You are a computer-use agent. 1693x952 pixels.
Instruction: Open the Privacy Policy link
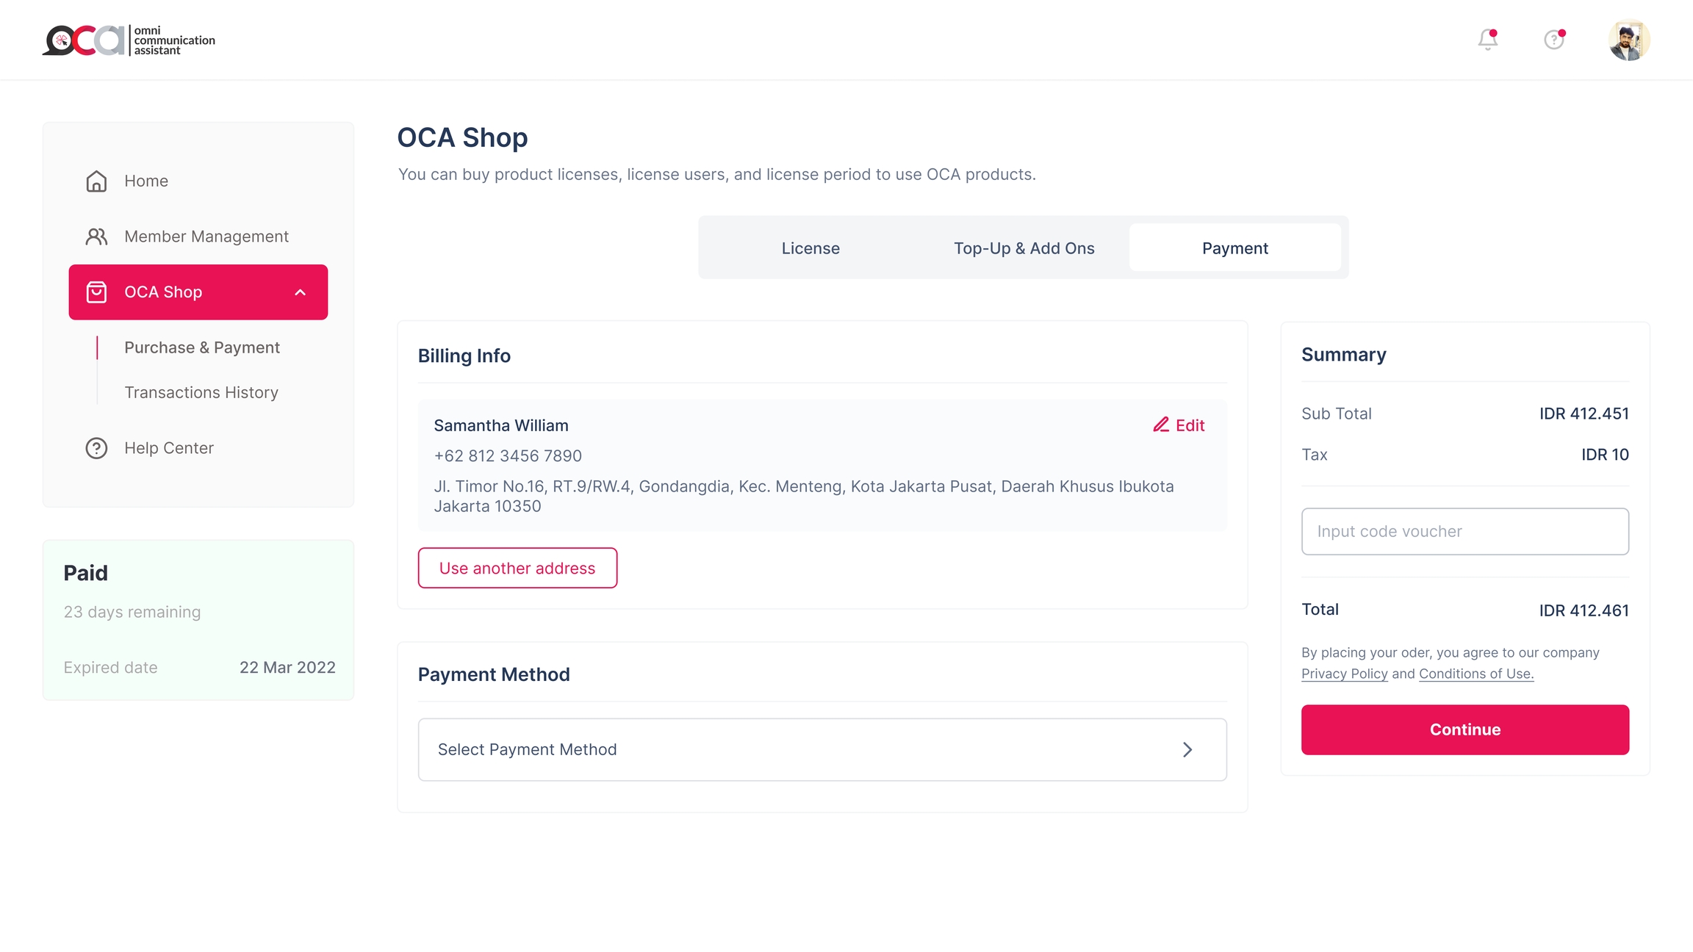tap(1344, 674)
